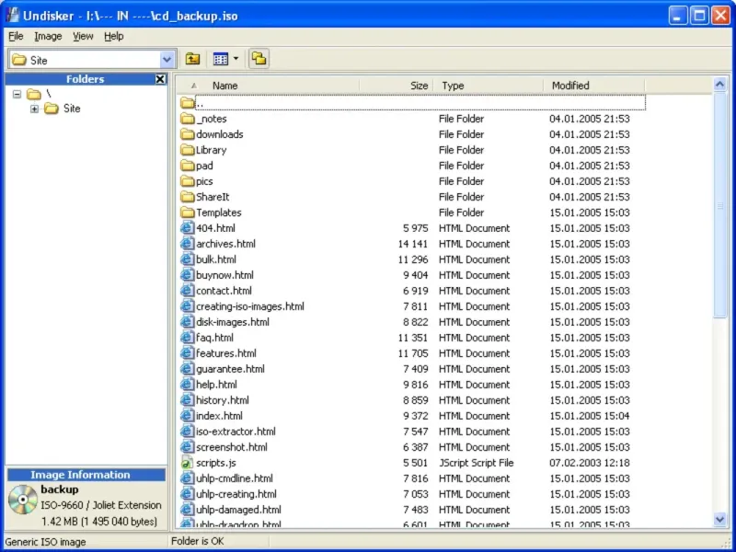Screen dimensions: 736x552
Task: Click the downloads folder icon
Action: point(188,134)
